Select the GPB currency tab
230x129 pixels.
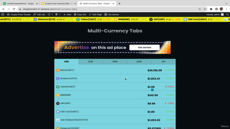coord(115,62)
